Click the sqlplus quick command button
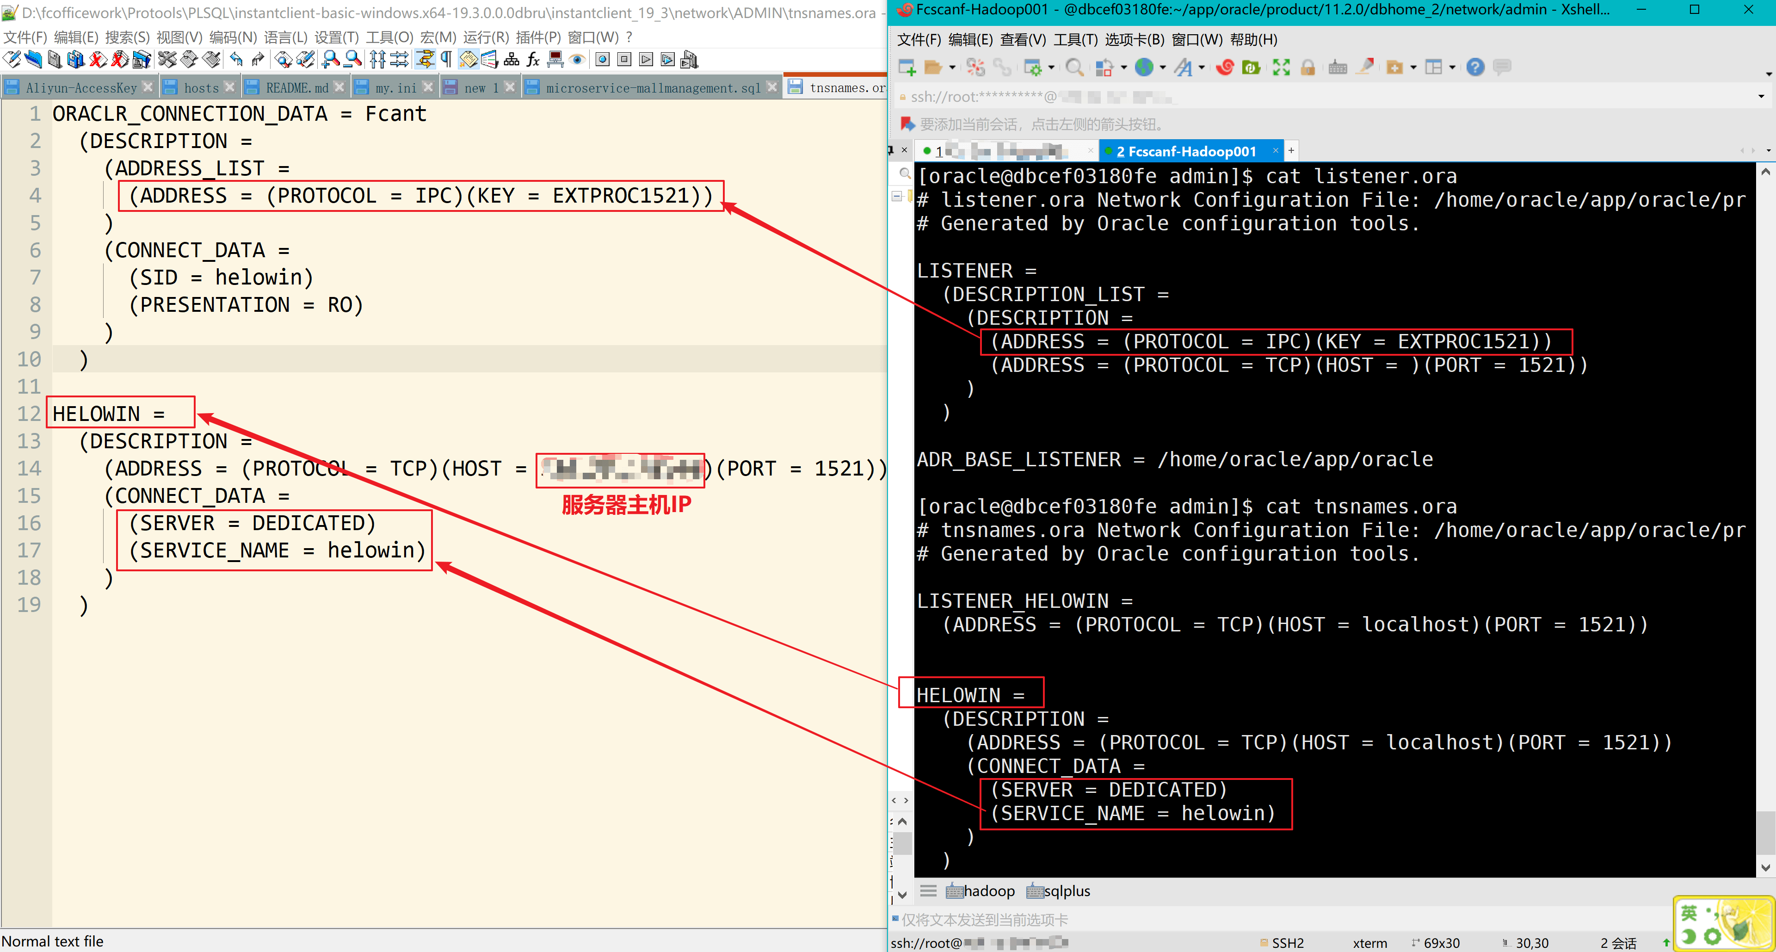The width and height of the screenshot is (1776, 952). point(1058,890)
